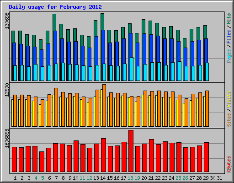This screenshot has height=183, width=234.
Task: Click day label 10 on the x-axis
Action: 75,178
